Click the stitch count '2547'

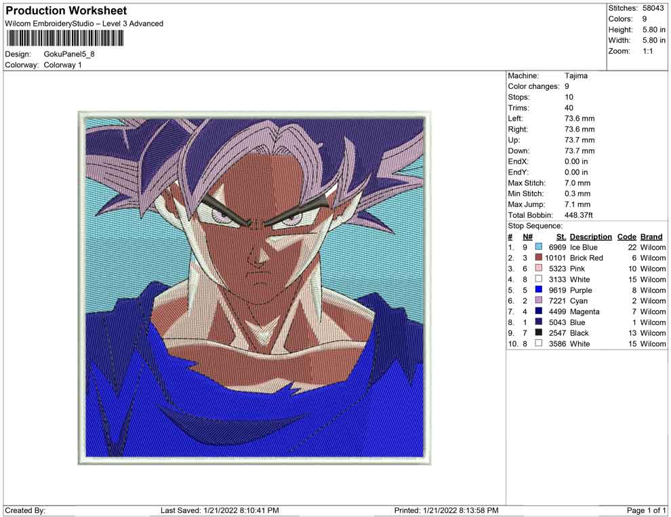(557, 333)
